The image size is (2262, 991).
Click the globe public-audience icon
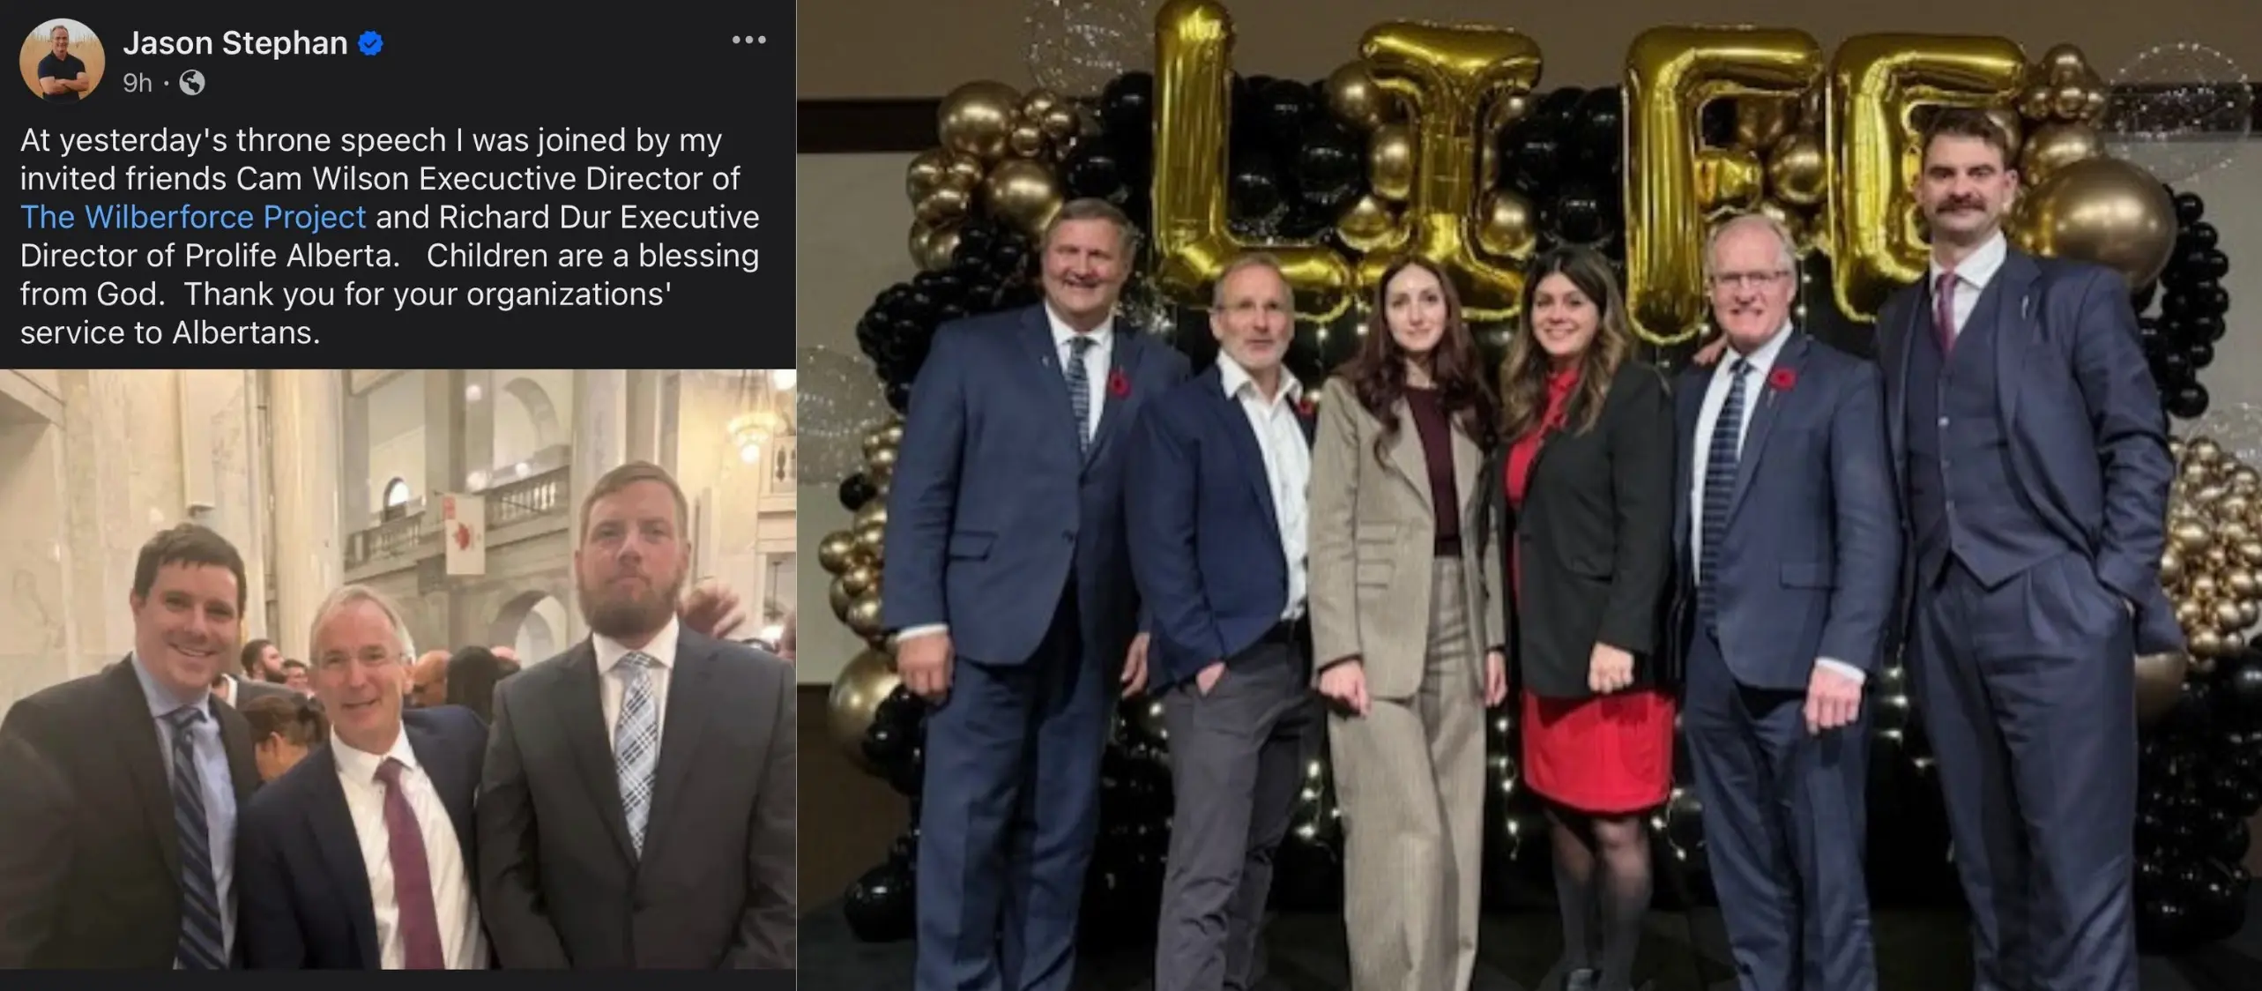pos(192,83)
